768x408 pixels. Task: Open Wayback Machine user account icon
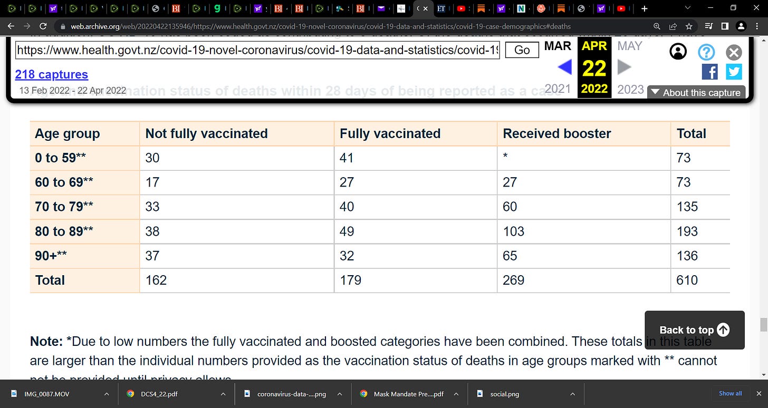click(678, 52)
